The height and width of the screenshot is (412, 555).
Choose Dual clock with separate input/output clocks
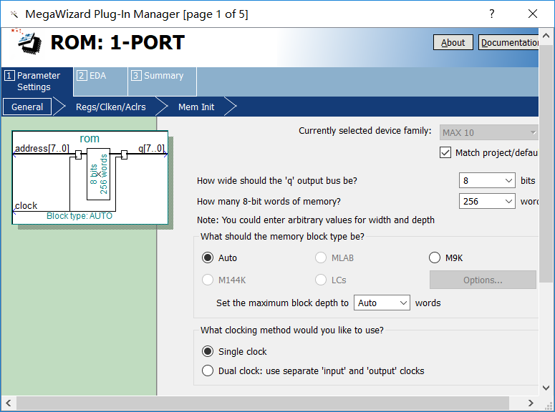(208, 371)
